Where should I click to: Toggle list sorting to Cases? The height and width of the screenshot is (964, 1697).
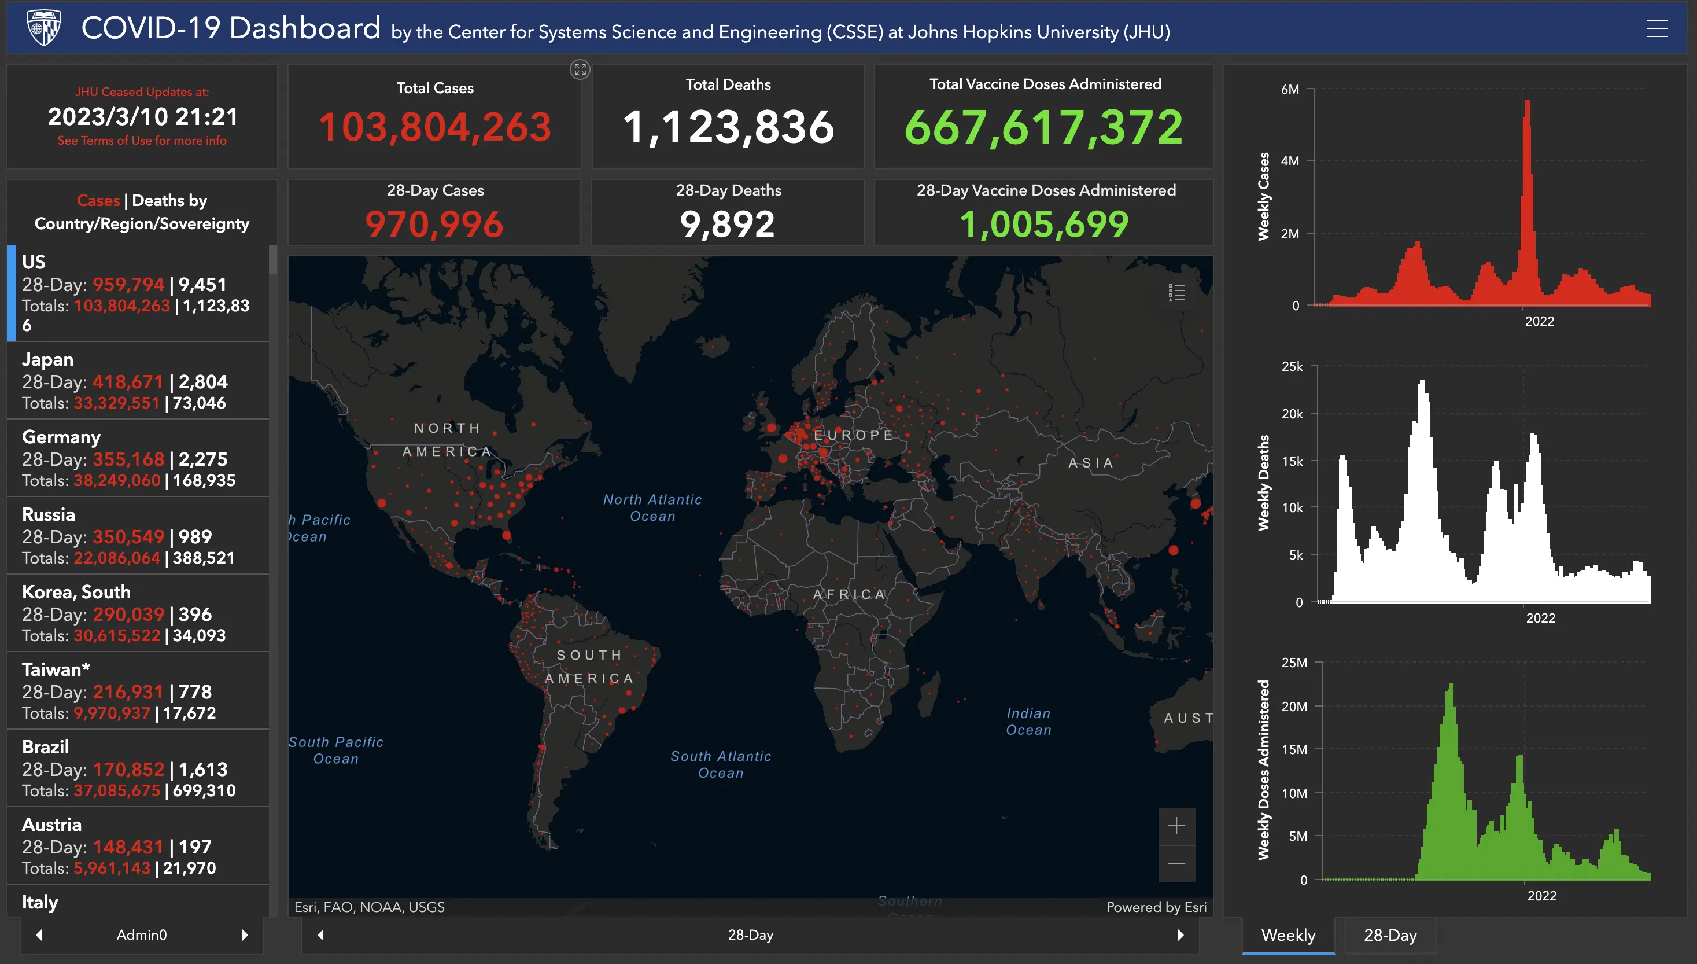[x=98, y=200]
